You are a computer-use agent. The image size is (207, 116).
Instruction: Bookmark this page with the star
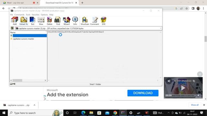tap(187, 8)
